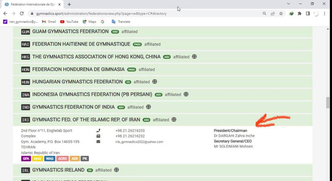Image resolution: width=332 pixels, height=181 pixels.
Task: Collapse the Gymnastic Fed. of Iran row
Action: (86, 120)
